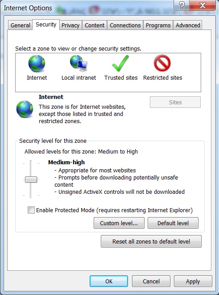
Task: Go to the Content tab
Action: pos(95,25)
